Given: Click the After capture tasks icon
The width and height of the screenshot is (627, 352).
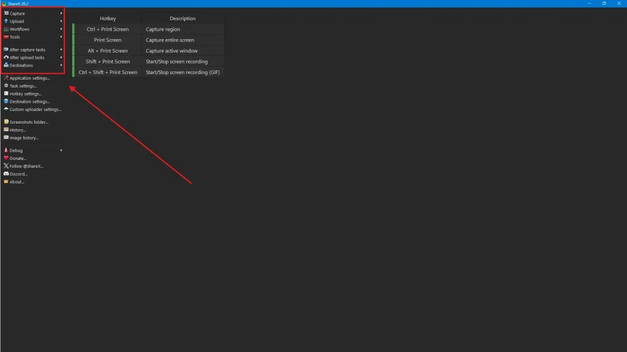Looking at the screenshot, I should pos(6,49).
